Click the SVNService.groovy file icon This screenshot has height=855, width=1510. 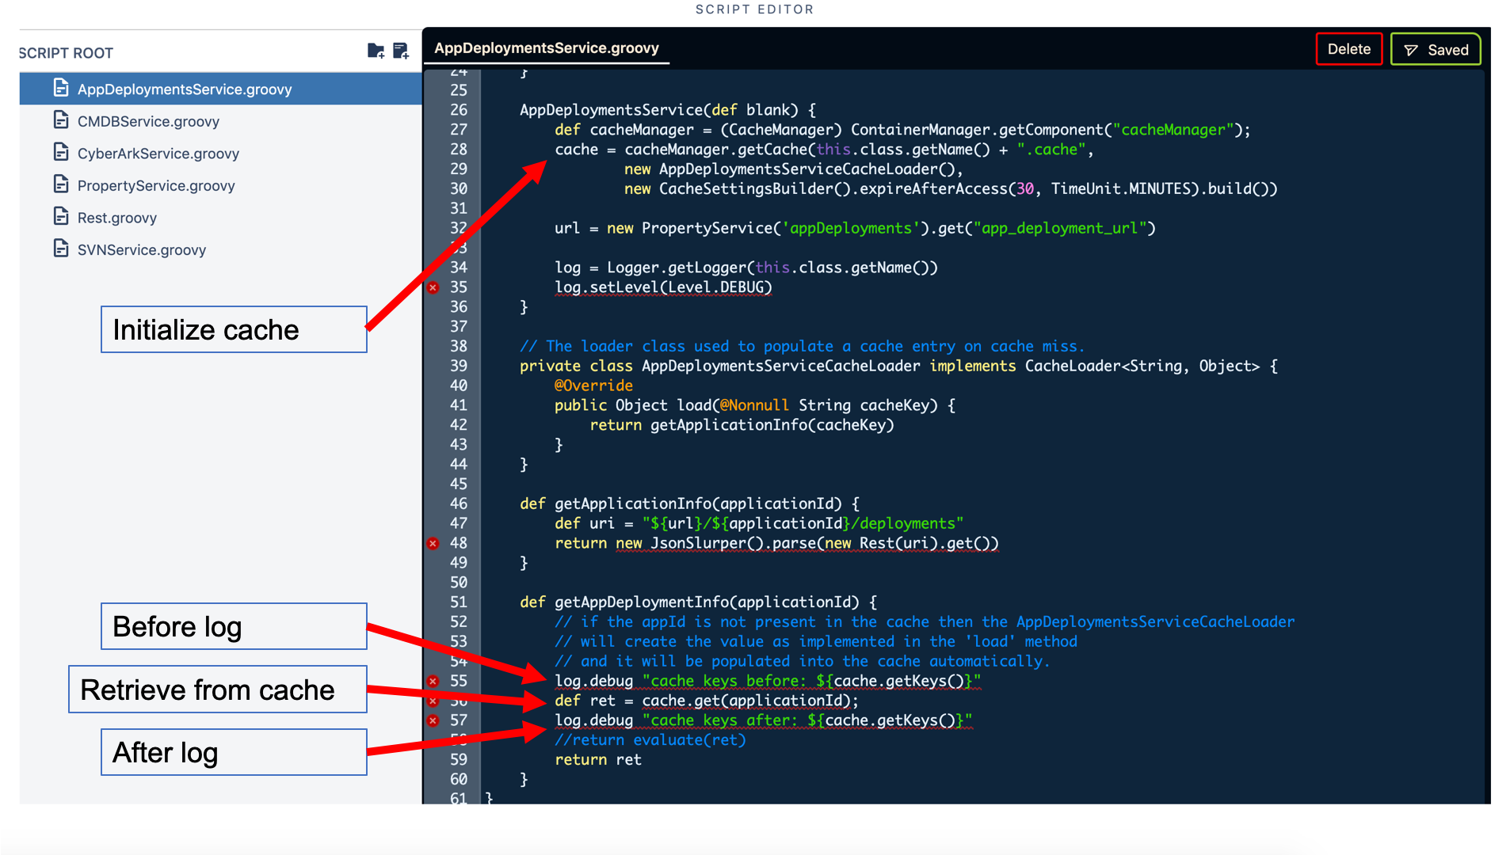coord(61,249)
